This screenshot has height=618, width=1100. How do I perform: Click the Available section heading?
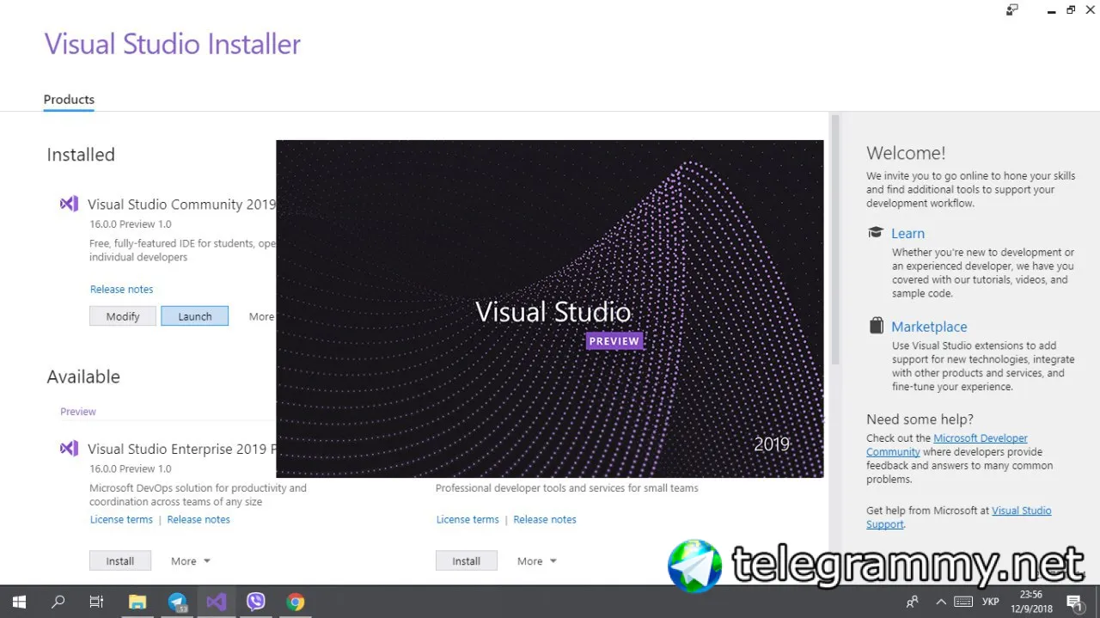tap(83, 376)
